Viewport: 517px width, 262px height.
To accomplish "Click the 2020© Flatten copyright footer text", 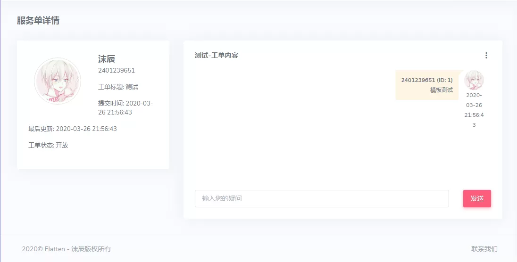I will (66, 249).
